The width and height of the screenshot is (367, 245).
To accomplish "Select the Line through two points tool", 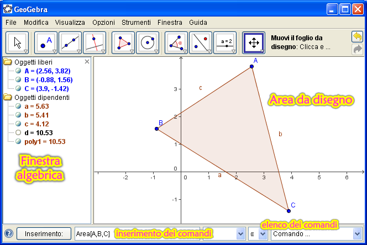I will [x=70, y=43].
